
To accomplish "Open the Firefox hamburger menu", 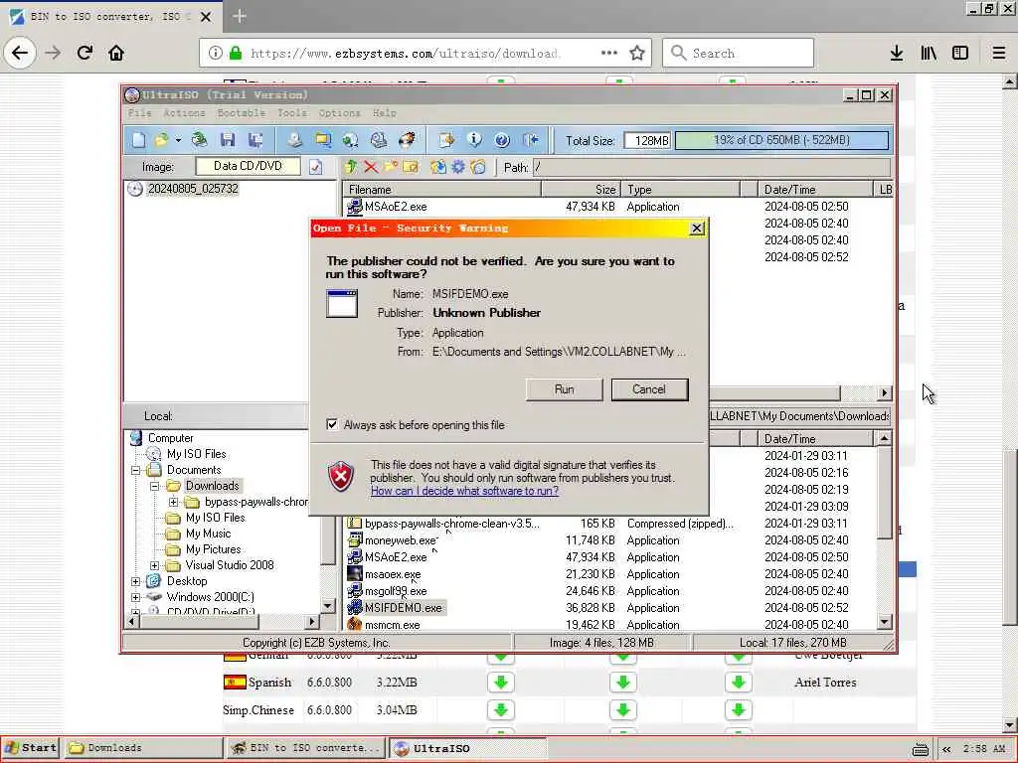I will (x=998, y=54).
